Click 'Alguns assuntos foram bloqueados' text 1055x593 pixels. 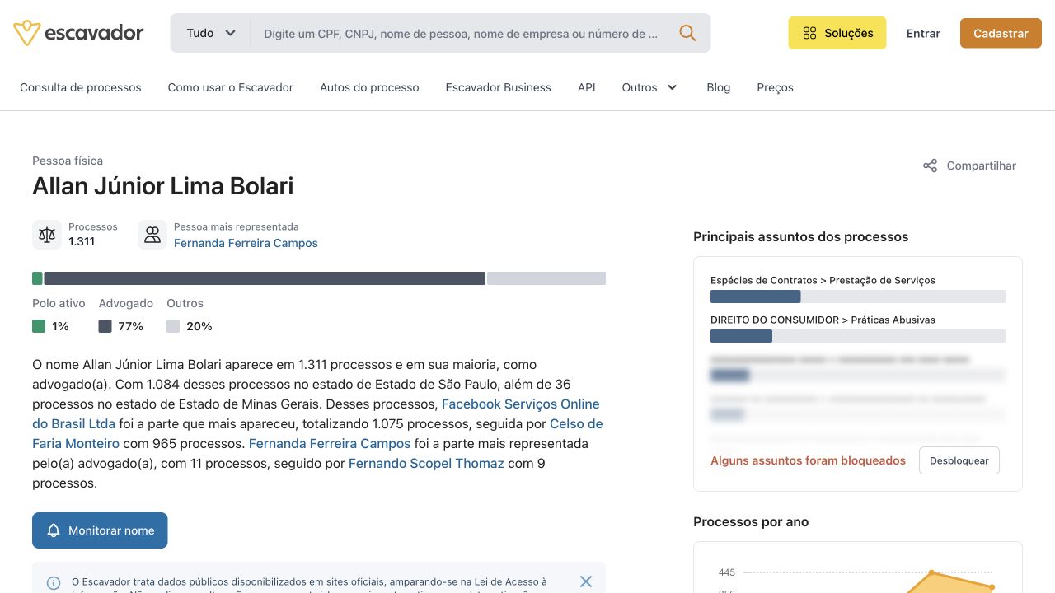click(x=808, y=460)
